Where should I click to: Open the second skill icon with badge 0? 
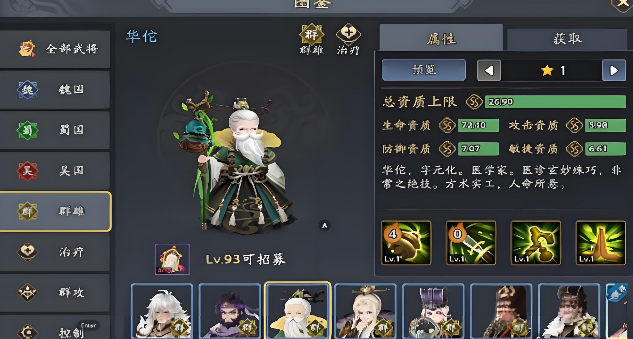[x=471, y=243]
